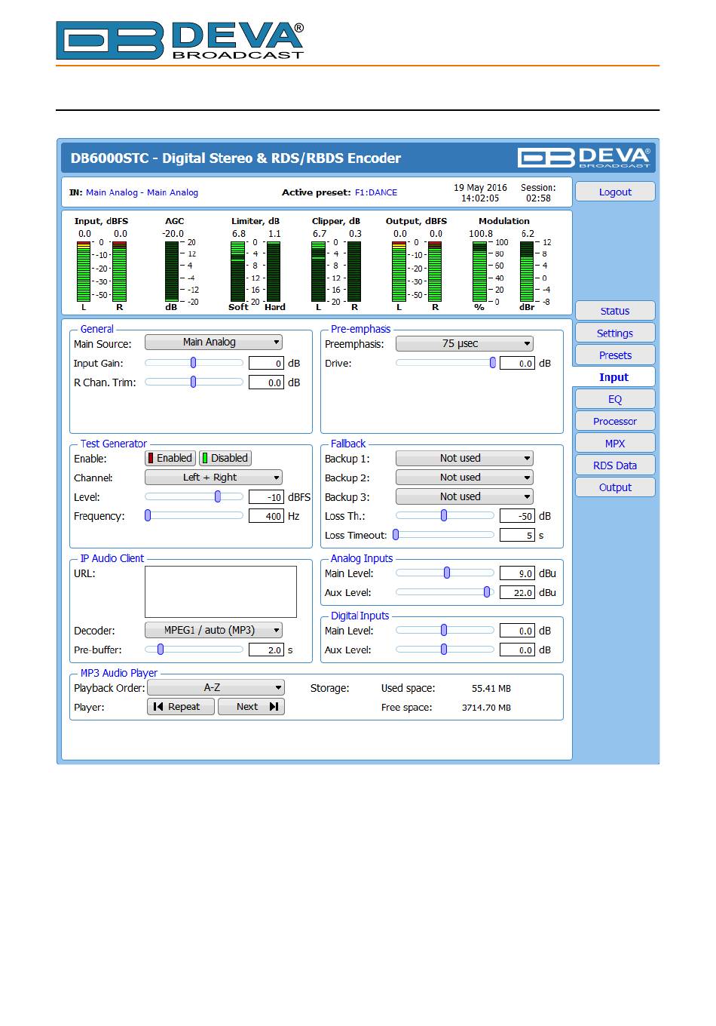716x1026 pixels.
Task: Click the DEVA logo in the blue encoder banner
Action: tap(584, 158)
